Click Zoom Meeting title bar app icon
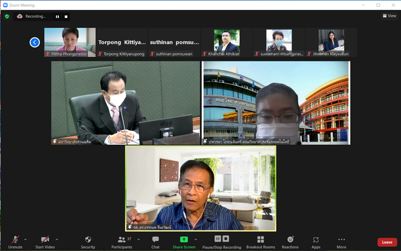 coord(5,5)
